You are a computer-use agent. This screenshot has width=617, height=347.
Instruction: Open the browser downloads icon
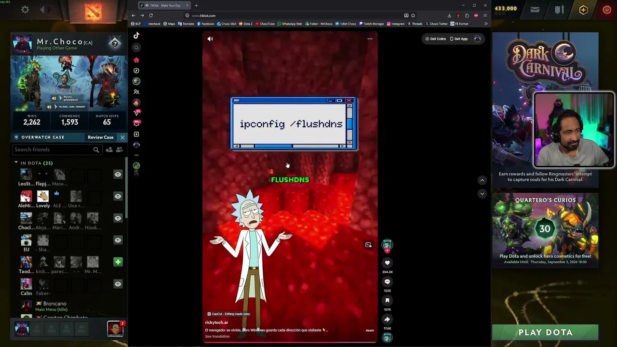[449, 15]
